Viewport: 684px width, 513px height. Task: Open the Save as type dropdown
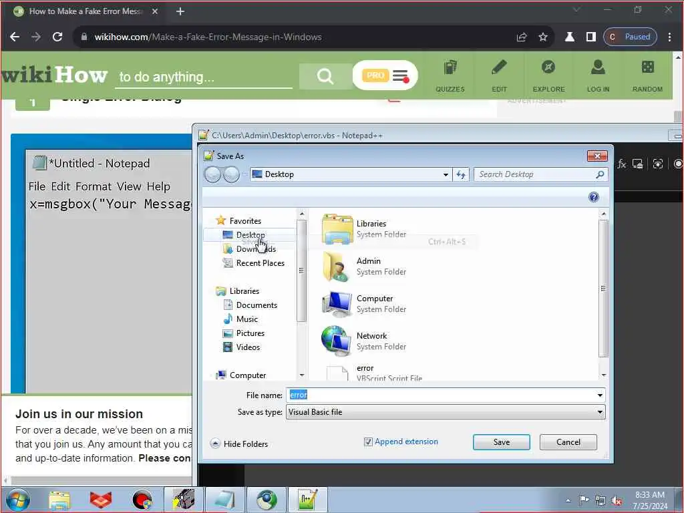446,412
